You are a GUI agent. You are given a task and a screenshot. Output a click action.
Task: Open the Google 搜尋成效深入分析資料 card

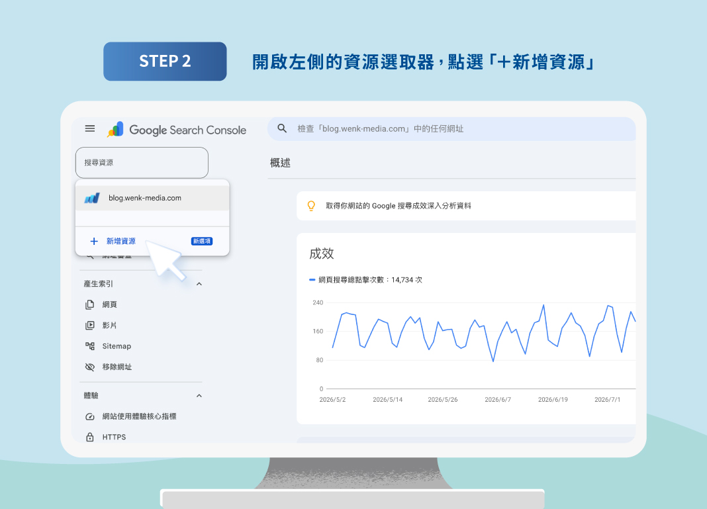click(466, 206)
